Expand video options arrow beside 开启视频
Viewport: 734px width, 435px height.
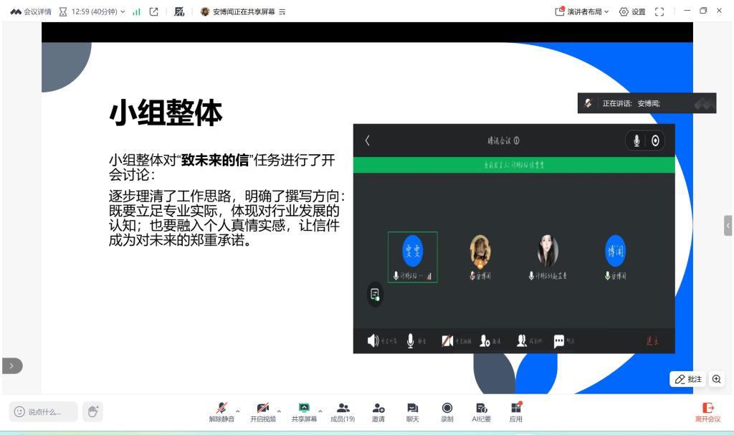coord(280,411)
